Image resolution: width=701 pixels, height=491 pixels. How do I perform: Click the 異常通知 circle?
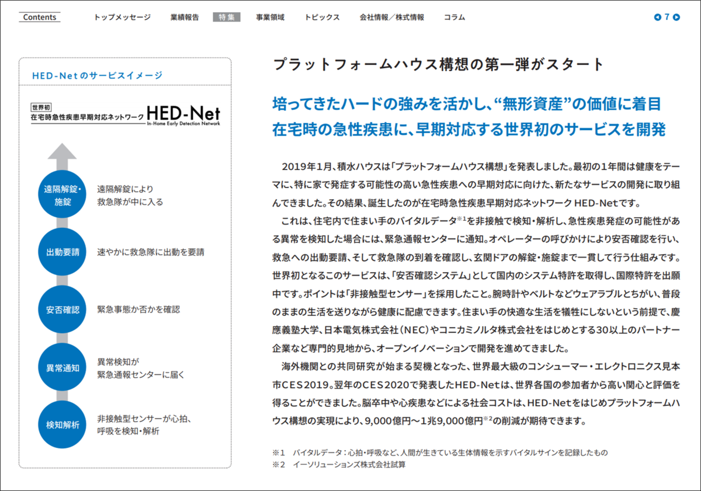click(63, 368)
